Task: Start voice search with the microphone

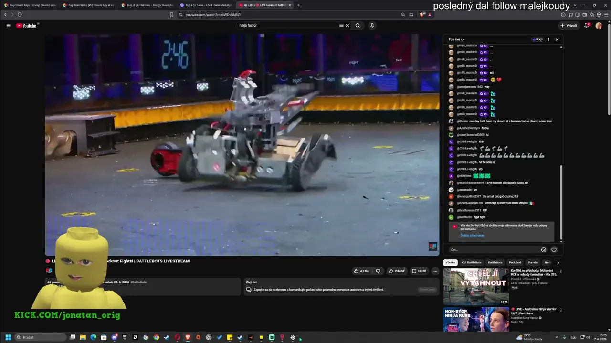Action: (372, 26)
